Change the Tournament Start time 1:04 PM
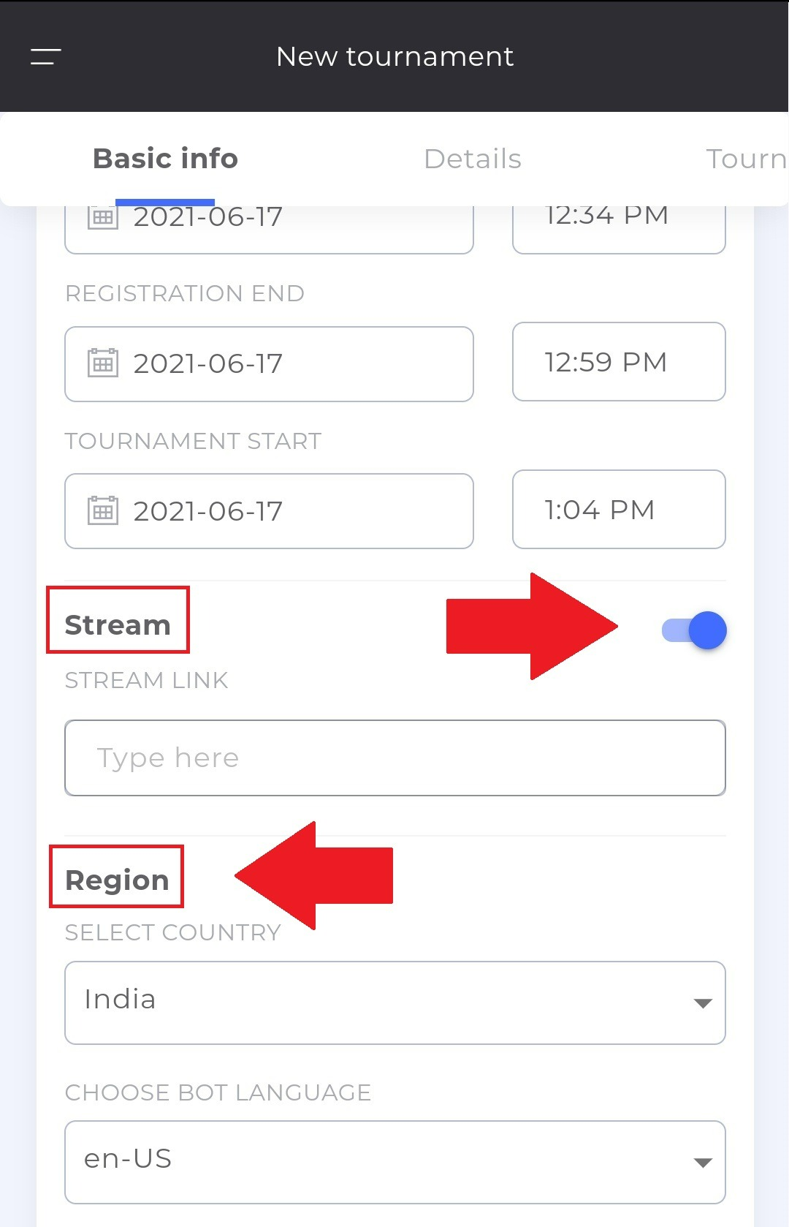The image size is (789, 1227). [619, 509]
